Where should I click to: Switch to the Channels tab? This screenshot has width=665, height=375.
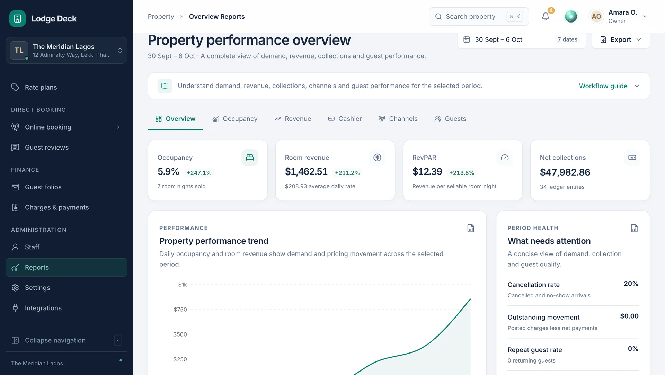[398, 119]
